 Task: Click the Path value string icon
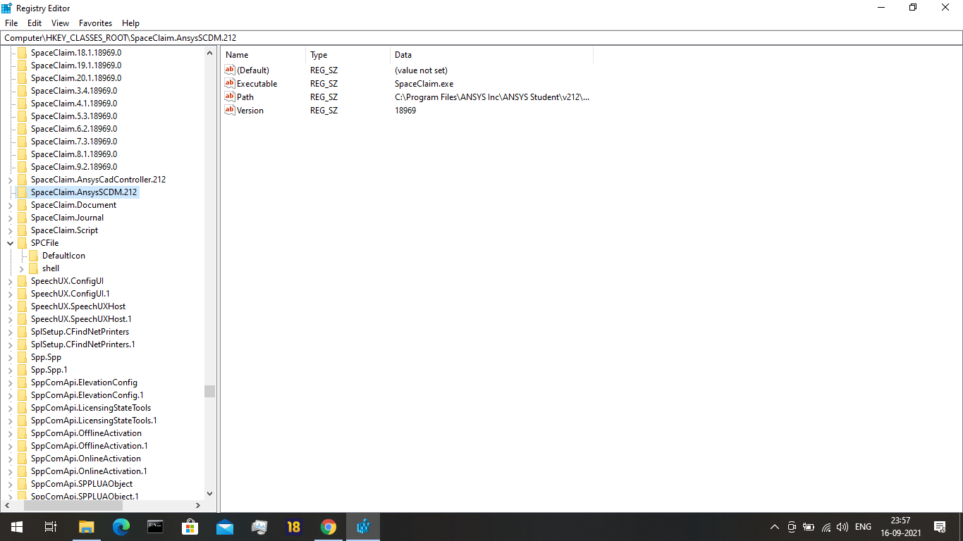click(x=229, y=97)
